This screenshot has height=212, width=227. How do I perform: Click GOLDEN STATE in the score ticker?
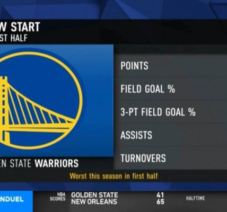click(94, 195)
